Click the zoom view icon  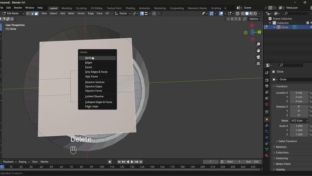tap(258, 44)
